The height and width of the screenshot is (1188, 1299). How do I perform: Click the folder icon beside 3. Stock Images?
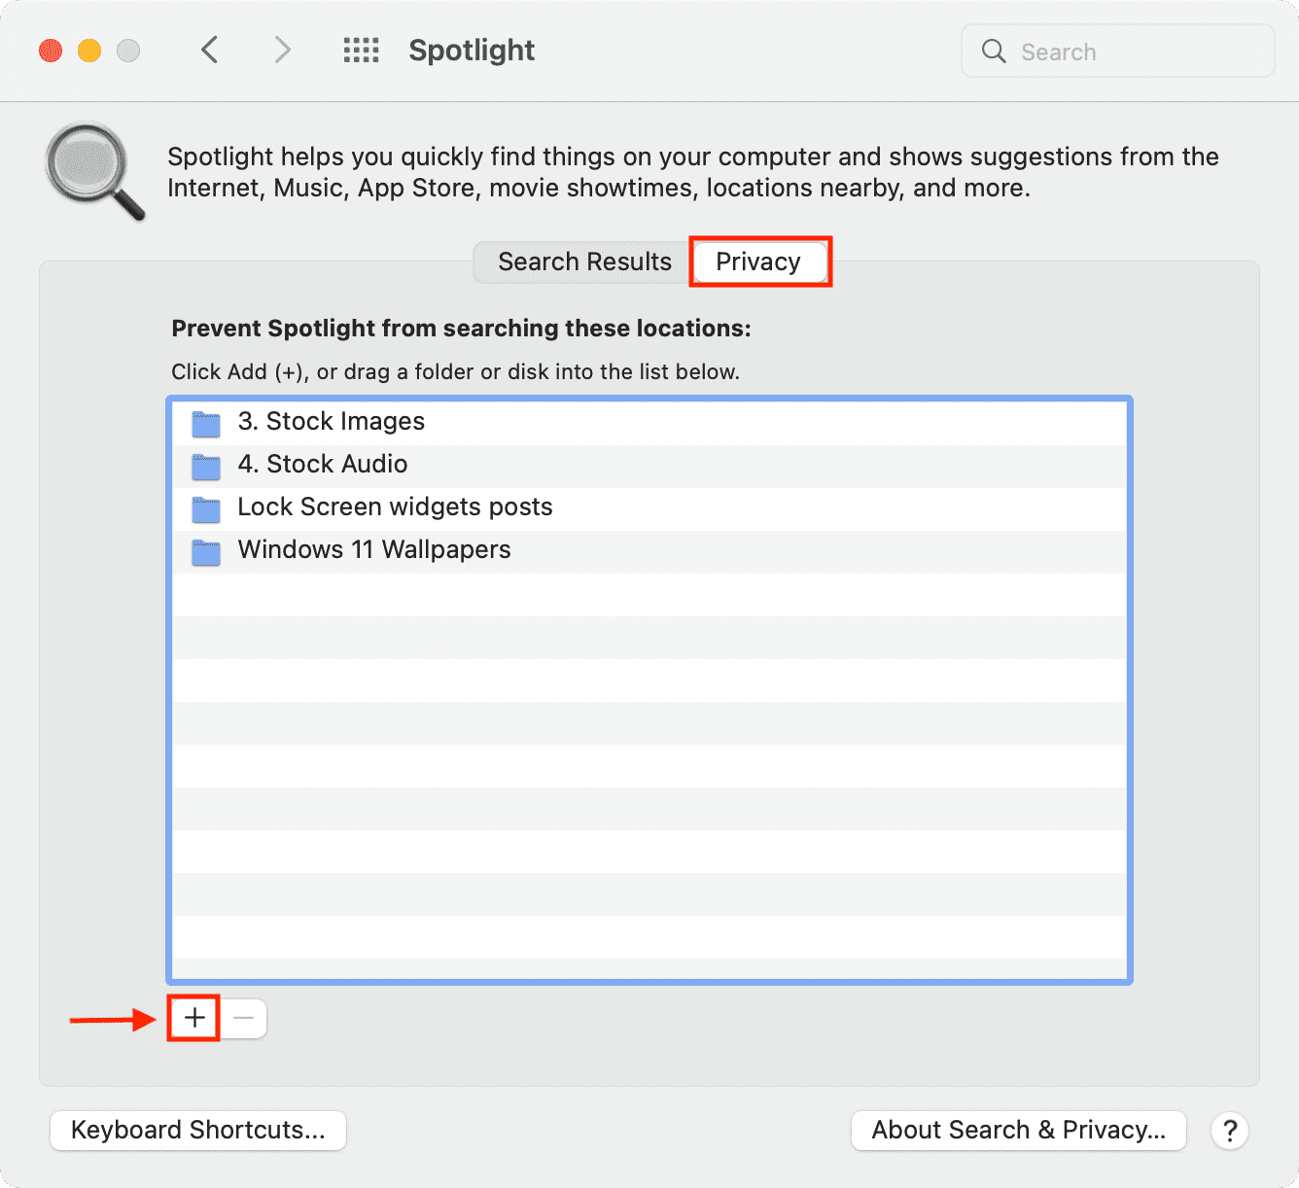[206, 423]
